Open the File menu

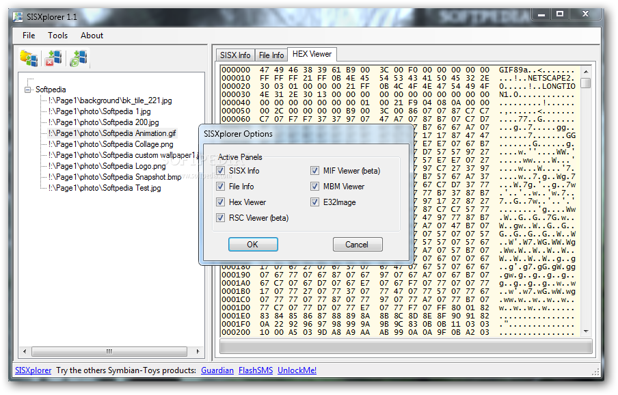point(29,36)
